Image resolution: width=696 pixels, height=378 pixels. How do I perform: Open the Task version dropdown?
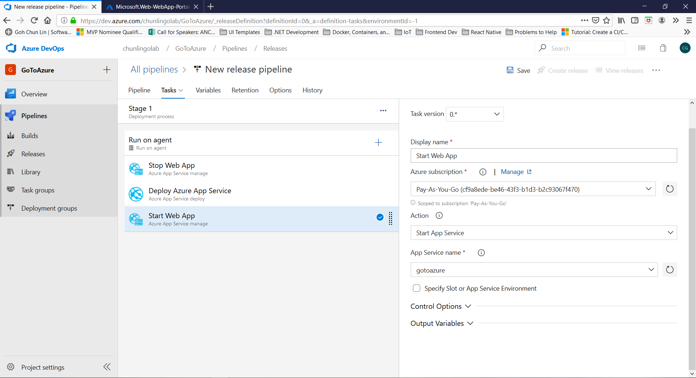click(x=475, y=114)
